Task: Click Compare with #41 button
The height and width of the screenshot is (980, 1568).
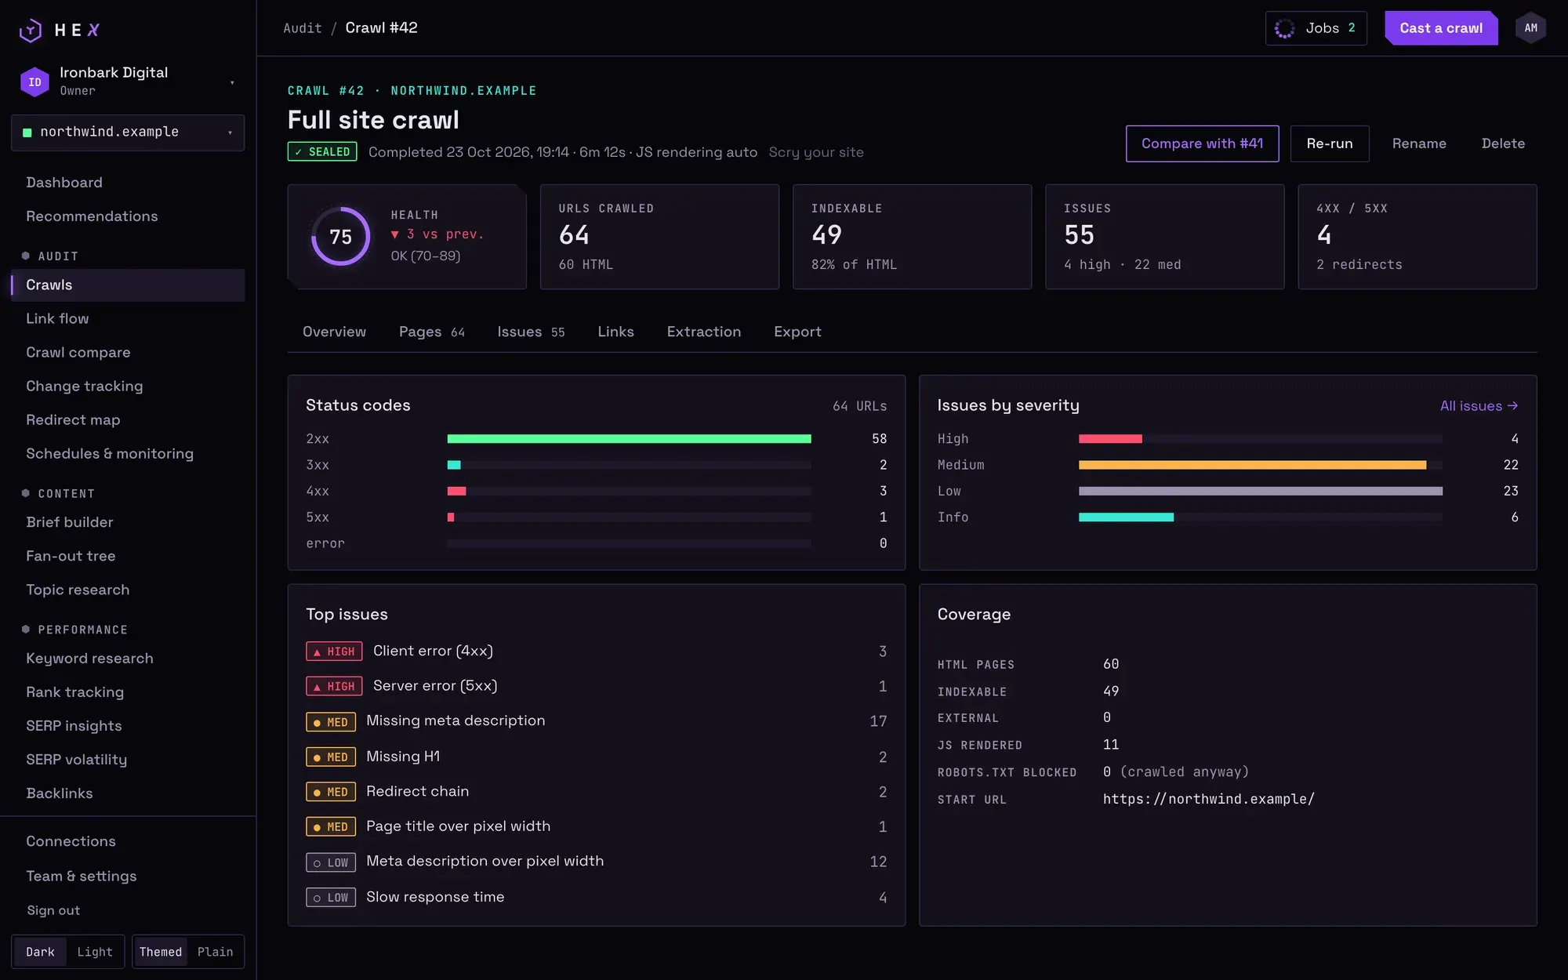Action: 1202,143
